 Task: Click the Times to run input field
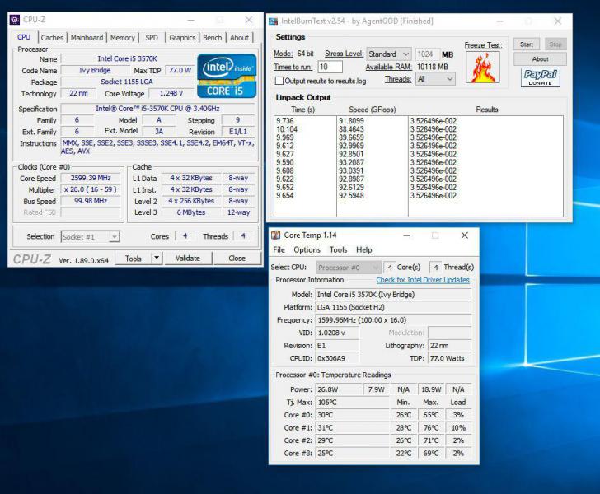point(330,67)
